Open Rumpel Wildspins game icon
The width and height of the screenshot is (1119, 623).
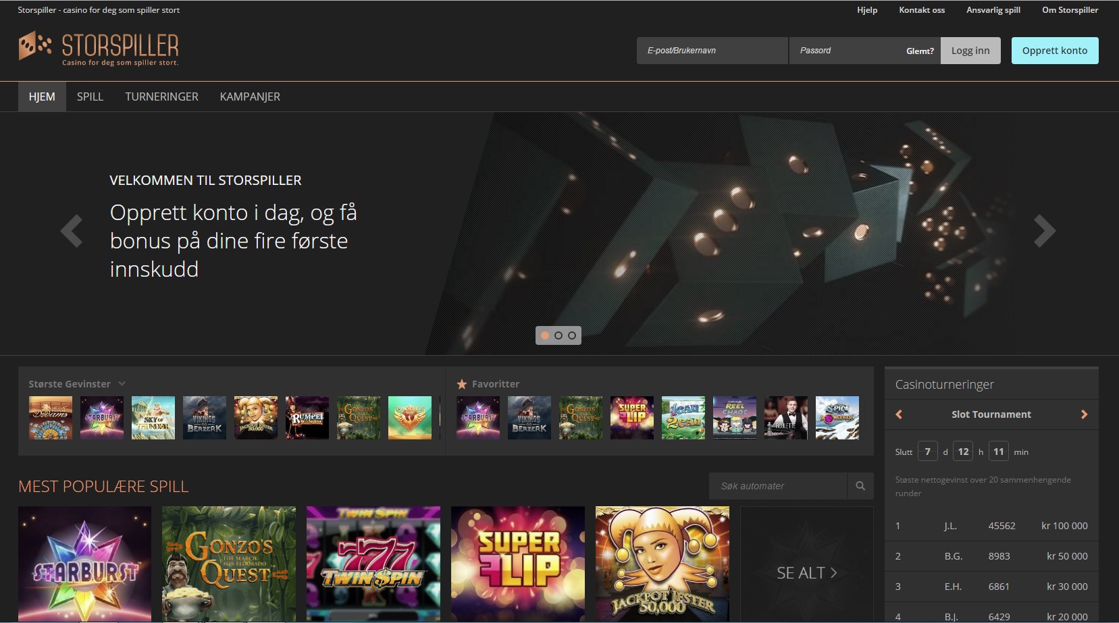click(x=307, y=418)
